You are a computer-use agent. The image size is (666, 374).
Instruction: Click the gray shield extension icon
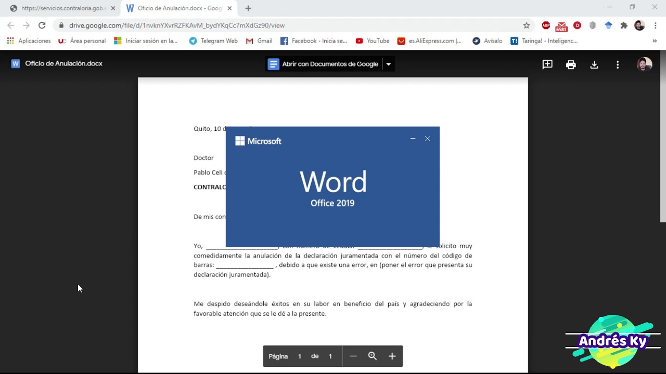[593, 25]
